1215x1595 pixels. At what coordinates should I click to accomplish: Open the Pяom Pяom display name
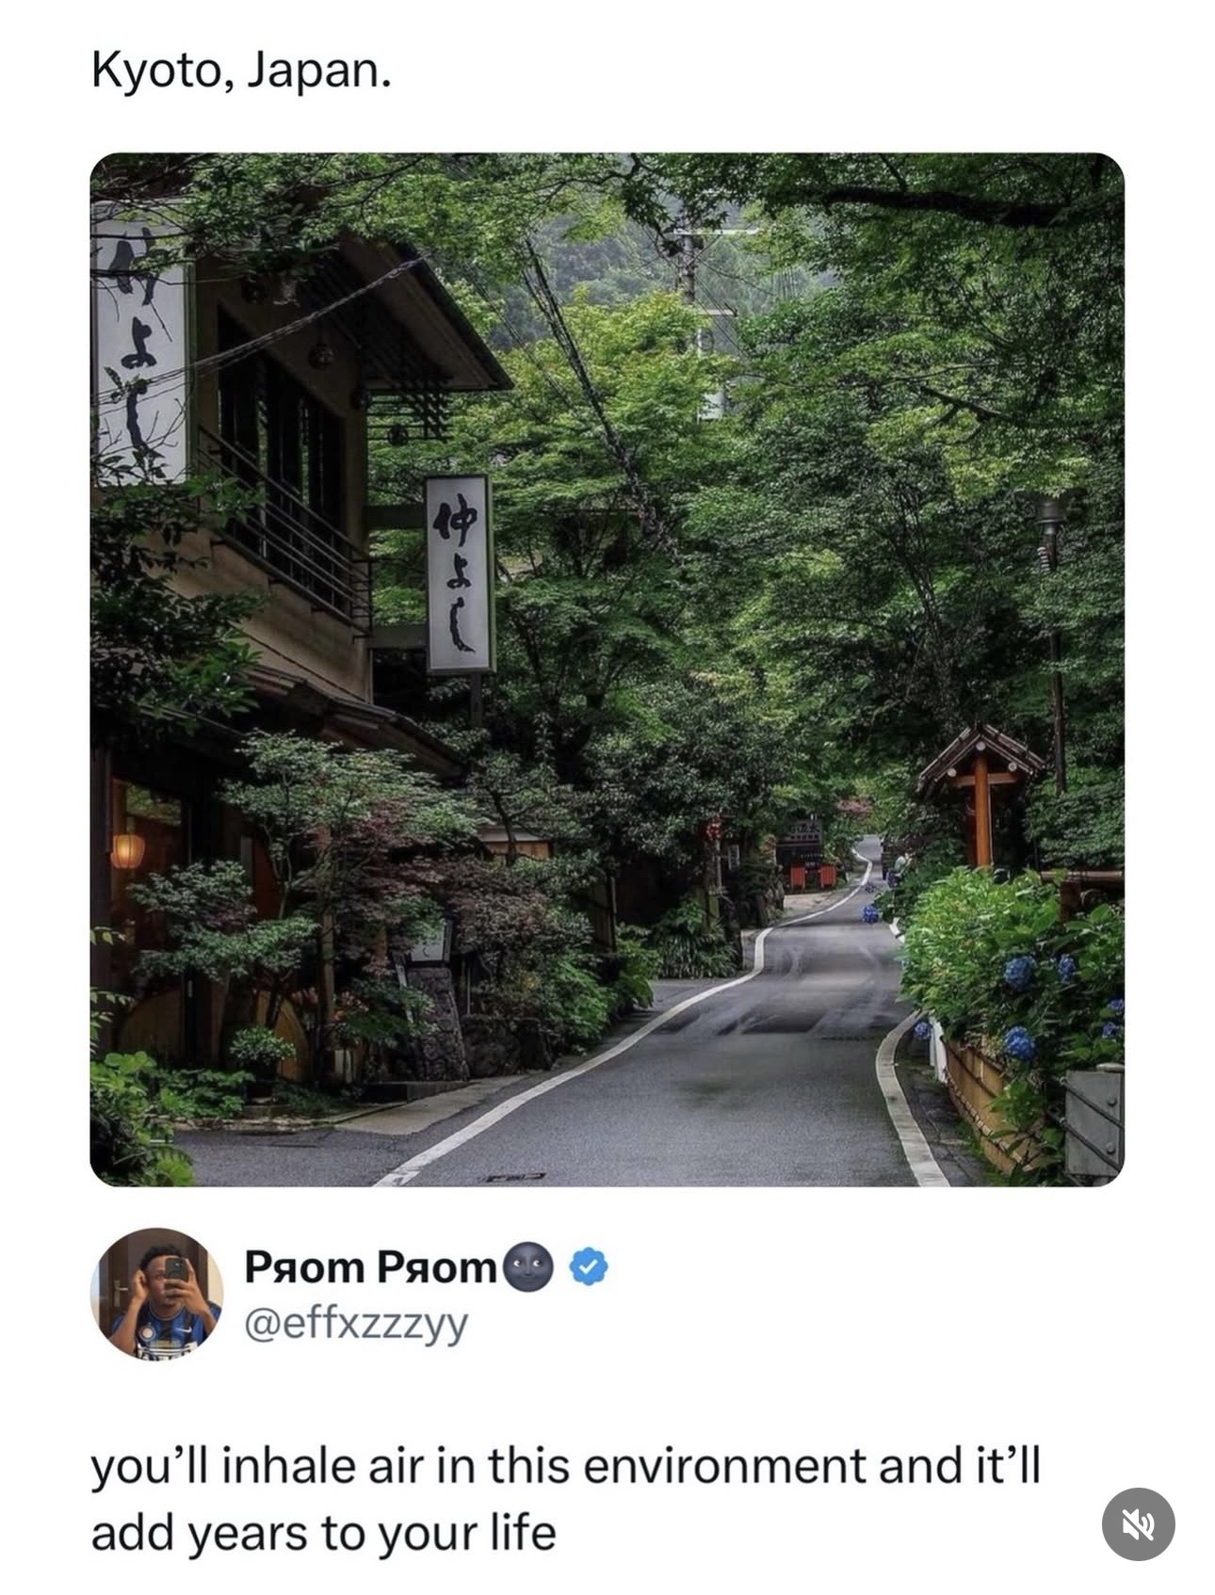click(x=370, y=1267)
